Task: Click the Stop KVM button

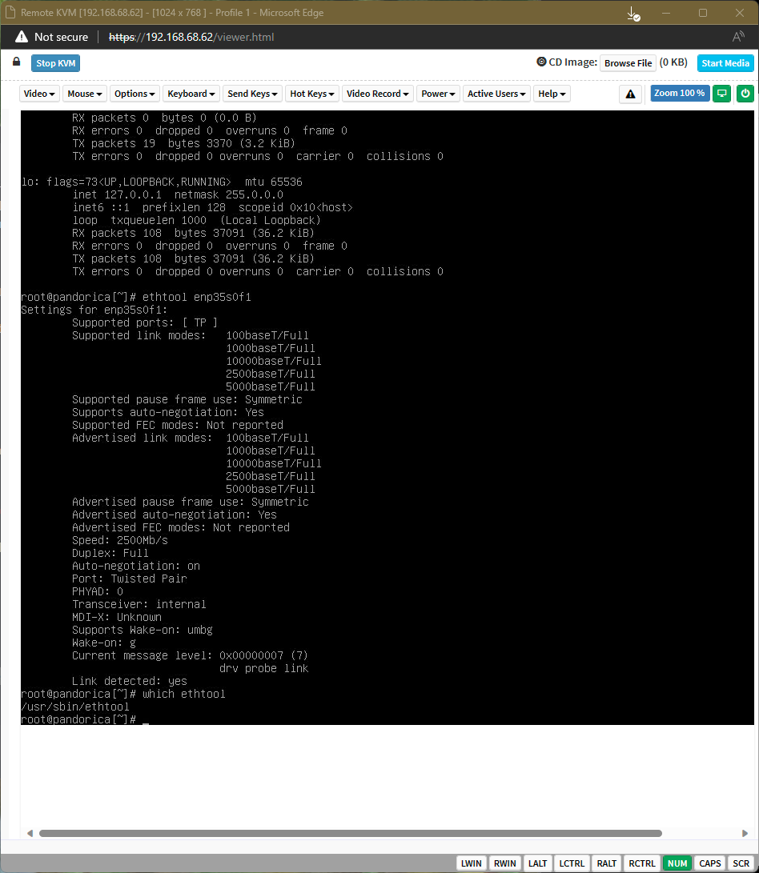Action: click(56, 63)
